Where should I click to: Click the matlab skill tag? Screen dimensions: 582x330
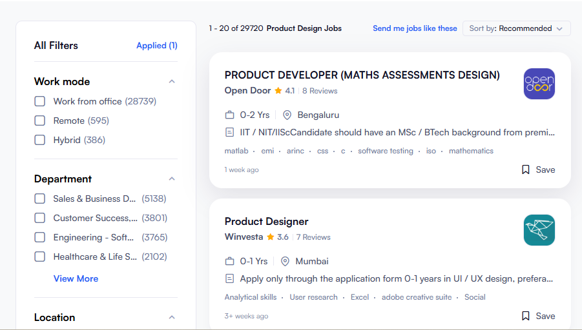click(x=236, y=151)
